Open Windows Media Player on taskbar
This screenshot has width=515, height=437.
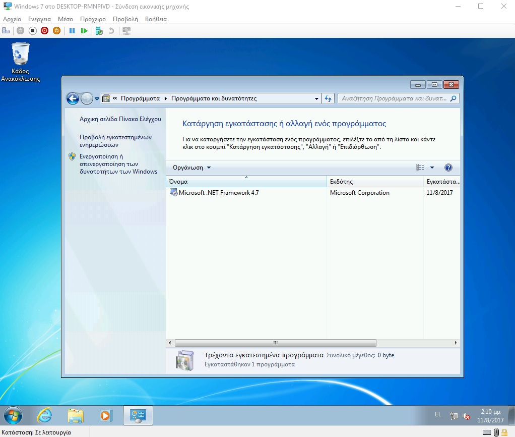pos(106,416)
